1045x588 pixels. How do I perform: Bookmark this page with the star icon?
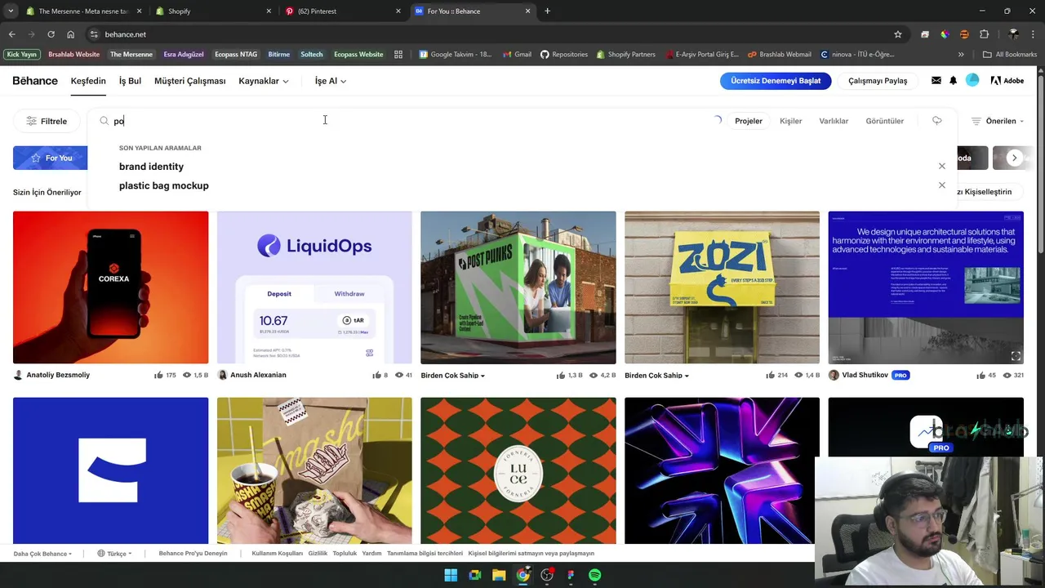[x=898, y=34]
